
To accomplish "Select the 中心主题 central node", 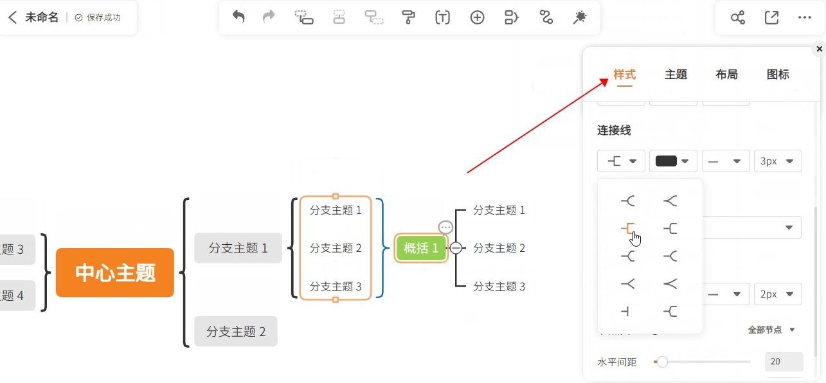I will pos(115,272).
